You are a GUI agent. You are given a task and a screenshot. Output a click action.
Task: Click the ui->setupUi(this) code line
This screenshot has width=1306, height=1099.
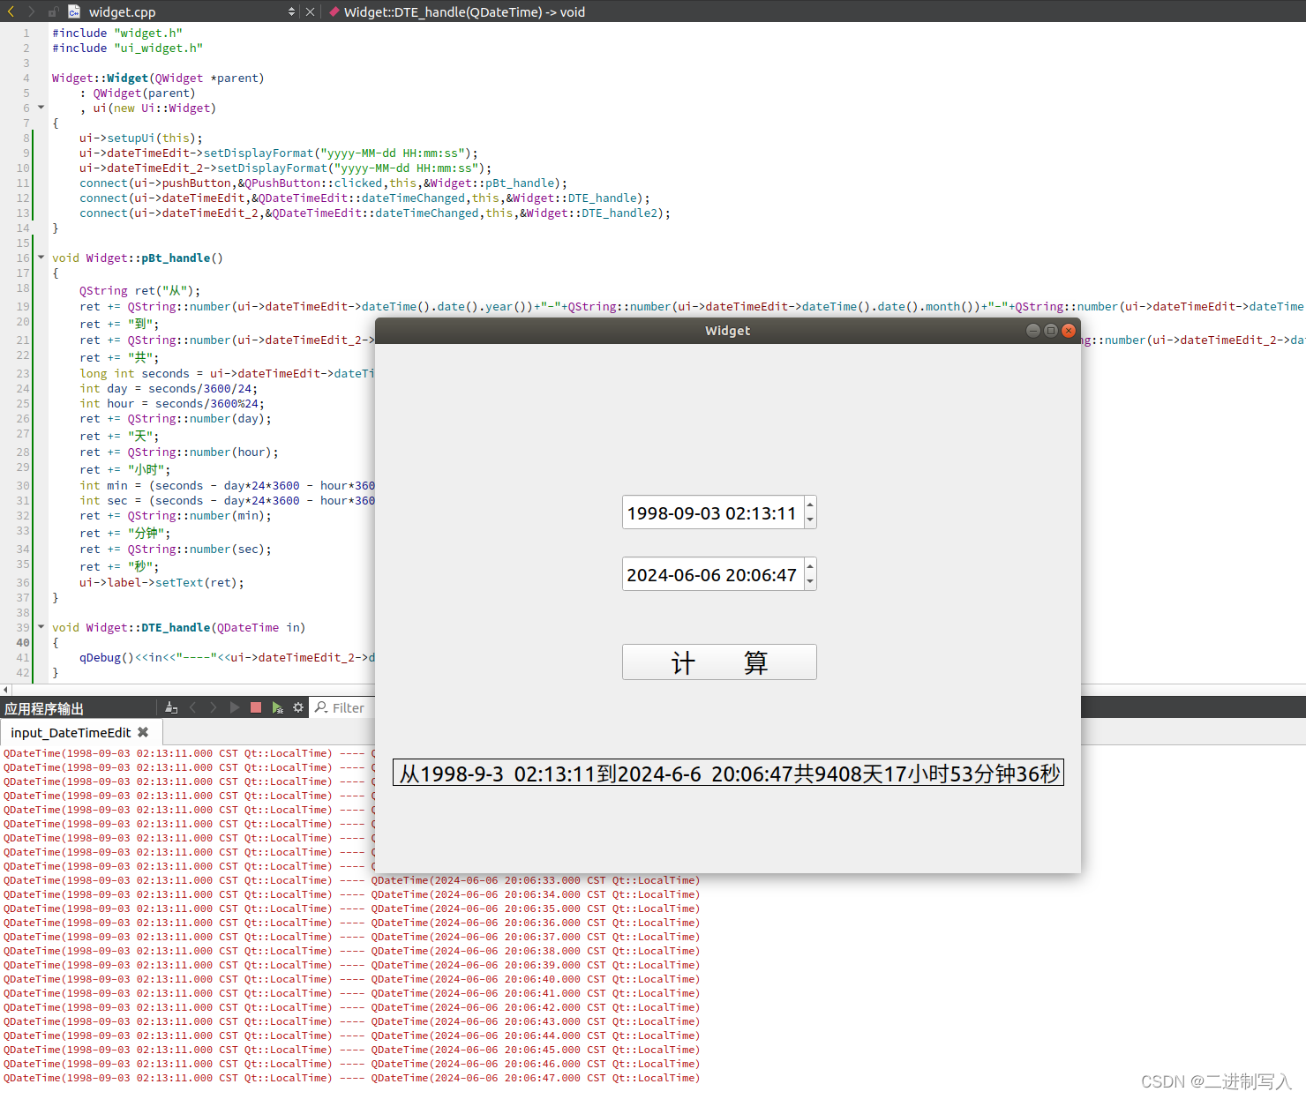[141, 138]
